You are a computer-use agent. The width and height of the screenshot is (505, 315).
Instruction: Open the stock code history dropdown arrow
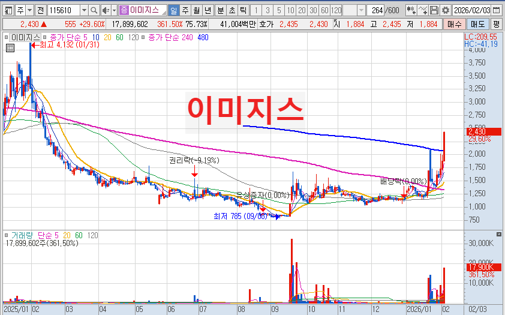(84, 11)
